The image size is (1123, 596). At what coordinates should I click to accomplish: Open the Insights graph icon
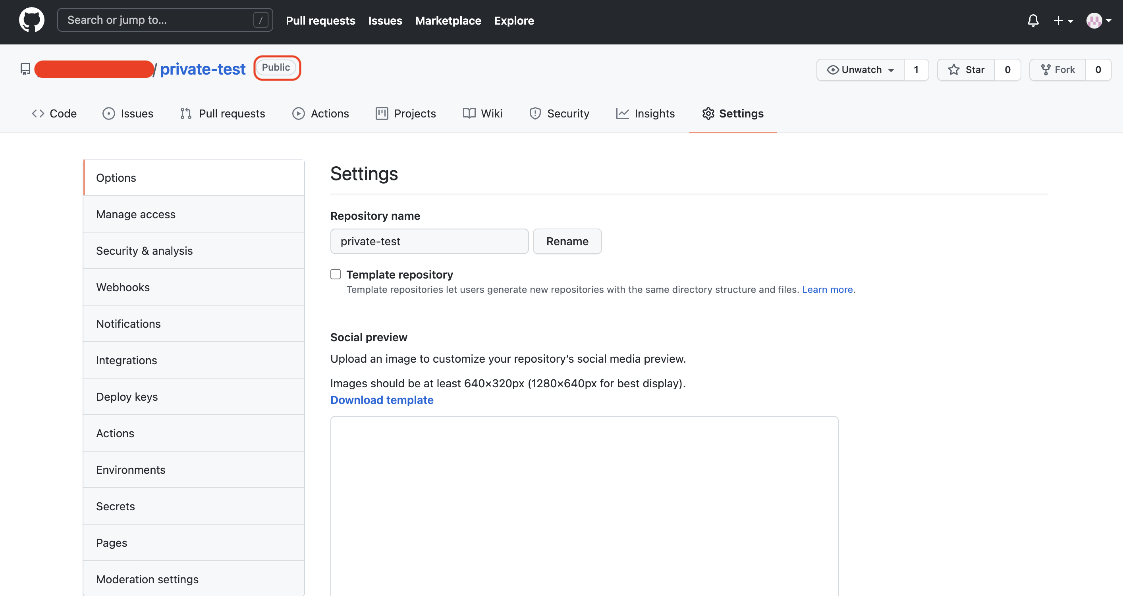[623, 113]
